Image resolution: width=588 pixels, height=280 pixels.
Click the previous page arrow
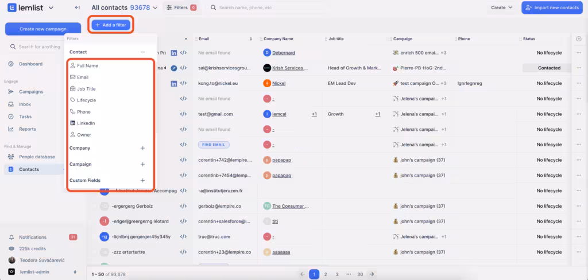303,274
